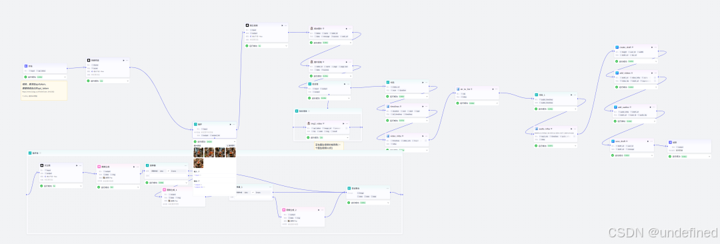Click the black model icon of the top-center node
Screen dimensions: 720x244
click(x=247, y=25)
